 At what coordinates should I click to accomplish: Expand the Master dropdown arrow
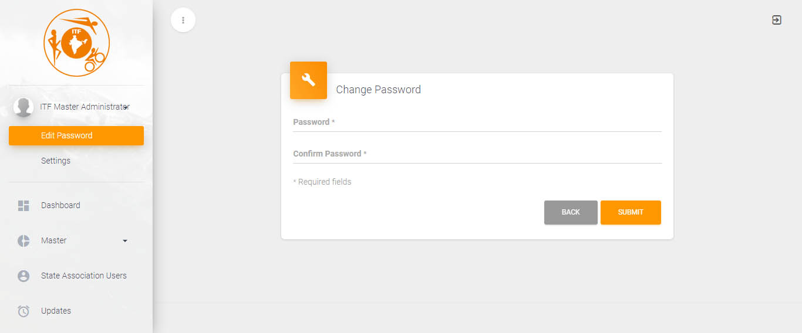pos(124,241)
